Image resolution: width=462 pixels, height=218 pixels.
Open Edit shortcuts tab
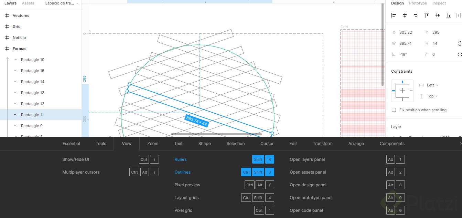(293, 144)
